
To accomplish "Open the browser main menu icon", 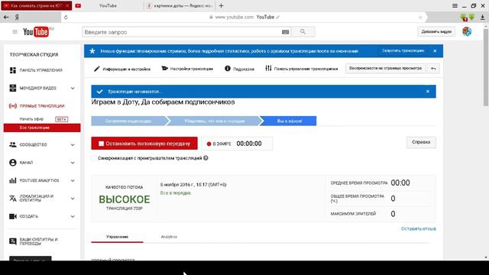I will (x=455, y=5).
